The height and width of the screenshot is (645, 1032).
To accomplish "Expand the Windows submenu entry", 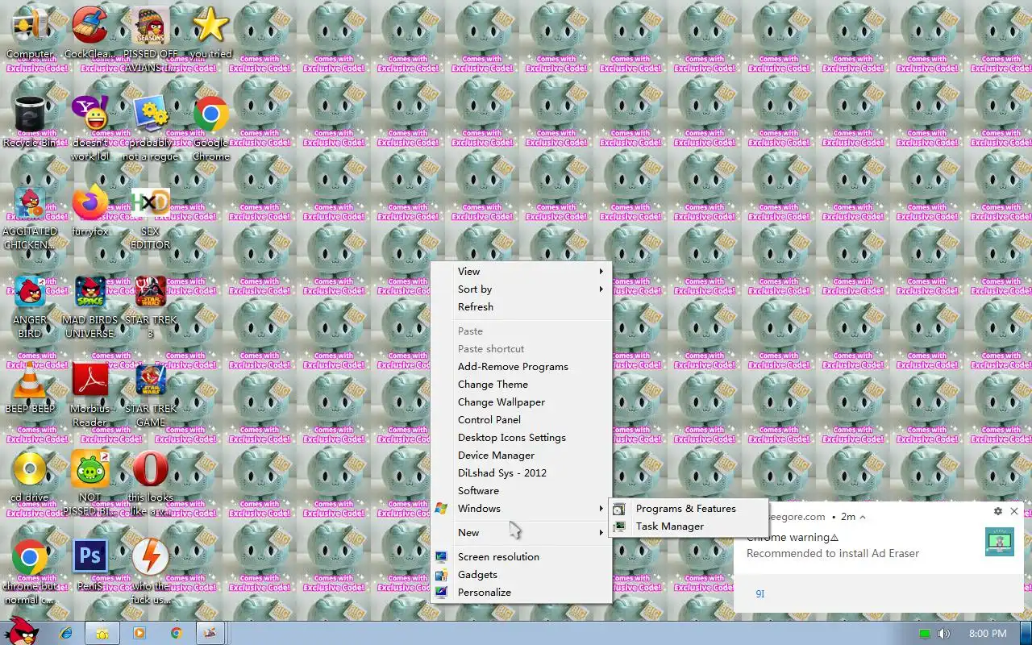I will [x=521, y=509].
